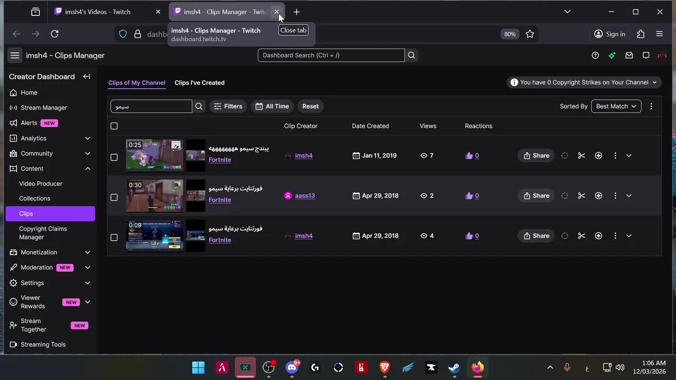Open the aass13 clip creator link

click(305, 196)
